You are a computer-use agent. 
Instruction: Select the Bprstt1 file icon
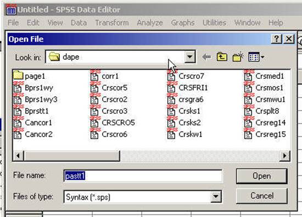18,111
